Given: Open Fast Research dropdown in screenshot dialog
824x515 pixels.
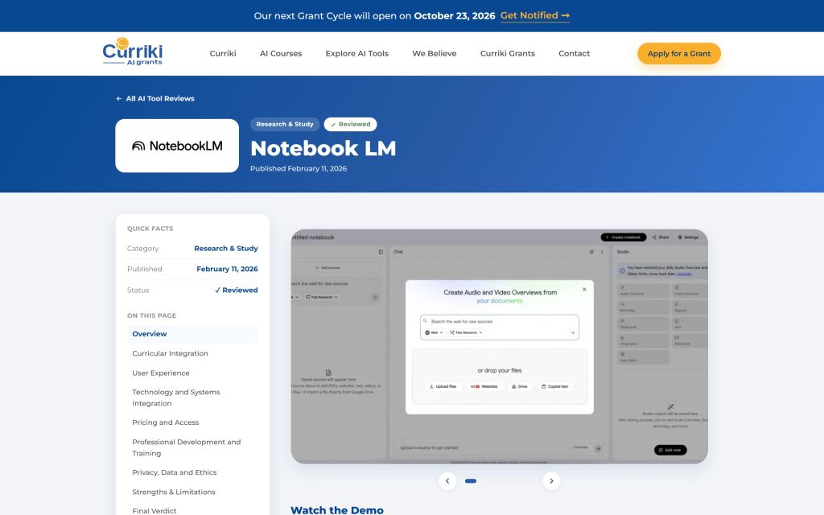Looking at the screenshot, I should click(x=466, y=332).
